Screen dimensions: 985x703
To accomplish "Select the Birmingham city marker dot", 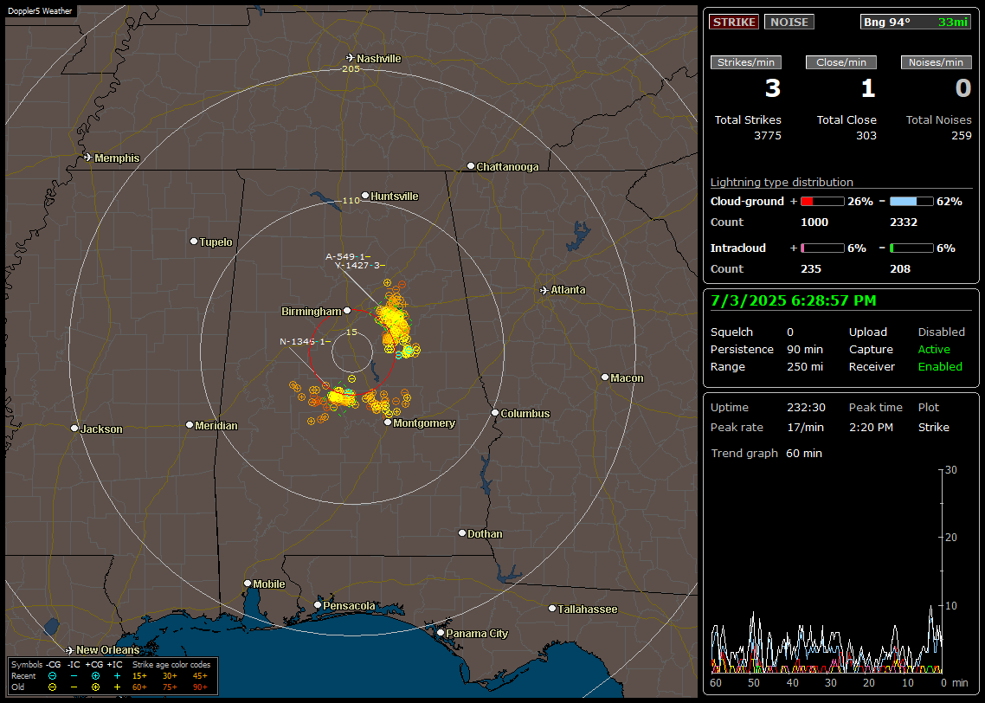I will [347, 310].
